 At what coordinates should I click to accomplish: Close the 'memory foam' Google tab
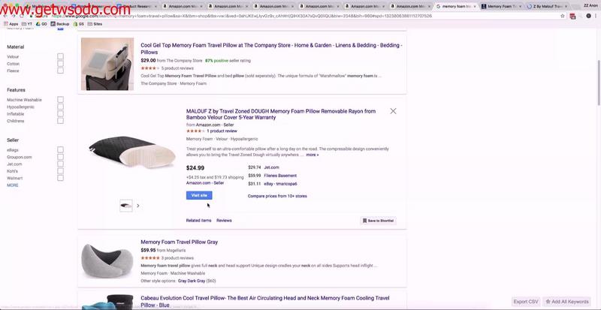point(476,7)
